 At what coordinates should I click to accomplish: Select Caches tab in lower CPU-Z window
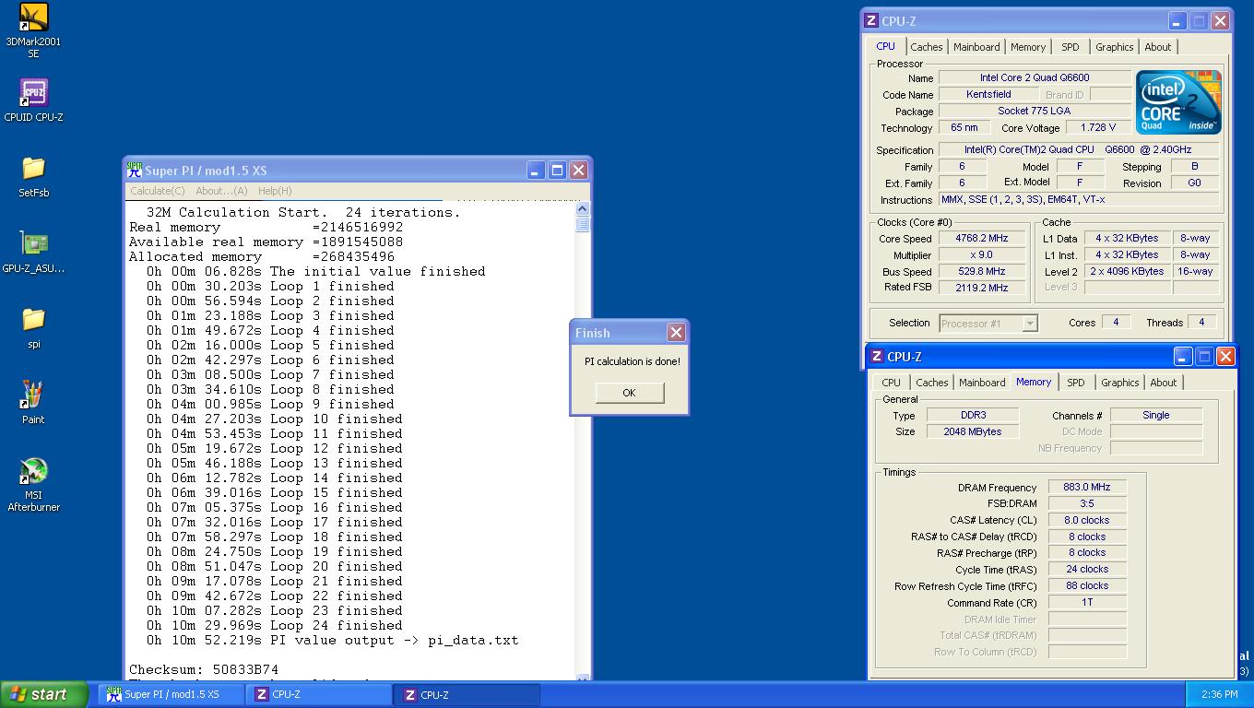[x=932, y=383]
